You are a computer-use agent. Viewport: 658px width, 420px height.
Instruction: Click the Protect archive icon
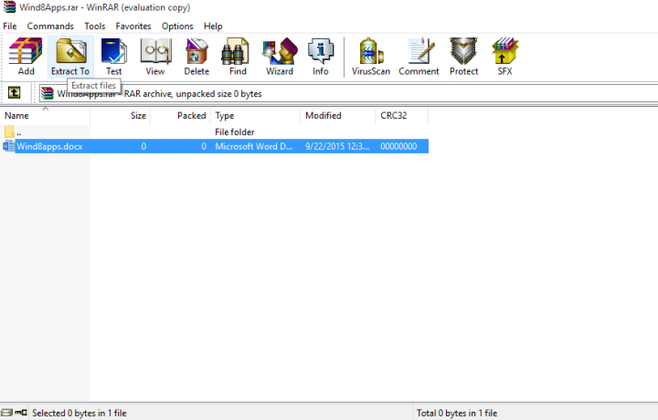tap(463, 57)
